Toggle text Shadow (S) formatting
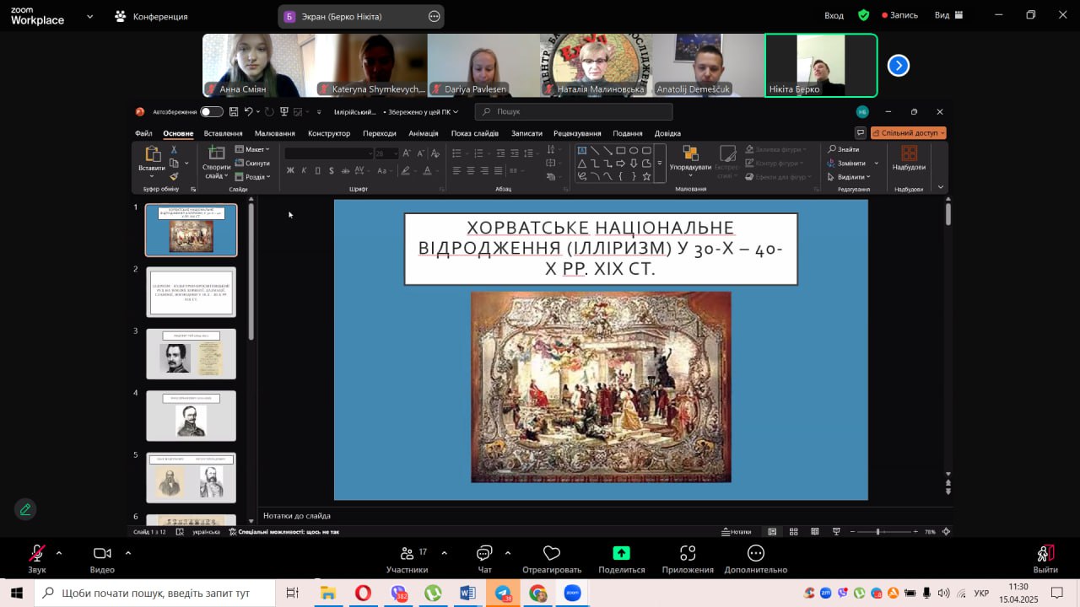The height and width of the screenshot is (607, 1080). 331,170
